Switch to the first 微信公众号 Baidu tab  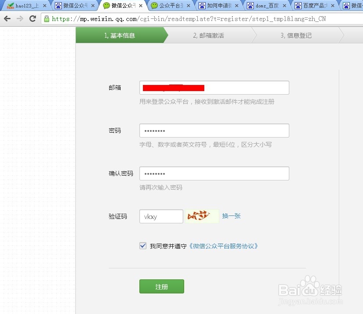[75, 6]
